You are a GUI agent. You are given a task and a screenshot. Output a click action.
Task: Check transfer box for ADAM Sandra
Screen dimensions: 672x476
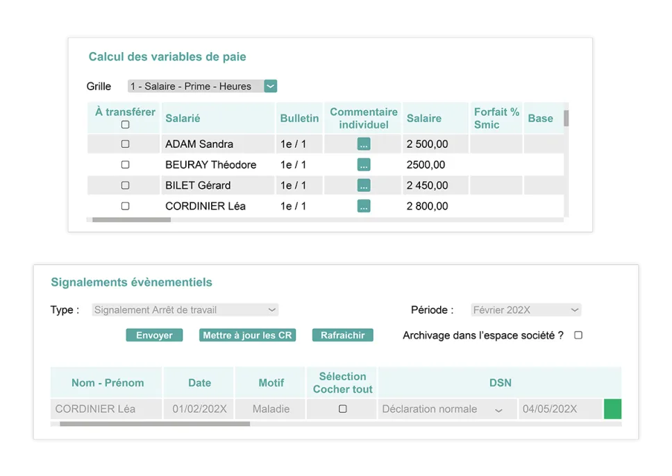point(125,144)
